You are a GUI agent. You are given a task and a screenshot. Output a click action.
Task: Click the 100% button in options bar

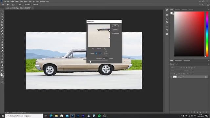pos(20,5)
